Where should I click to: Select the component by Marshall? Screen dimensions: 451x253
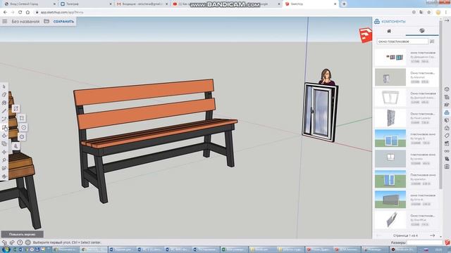(407, 77)
